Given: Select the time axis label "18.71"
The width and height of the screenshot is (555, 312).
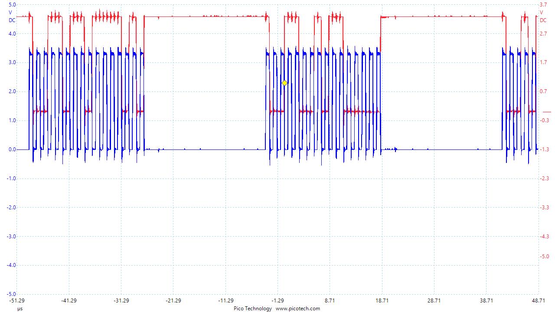Looking at the screenshot, I should 382,300.
